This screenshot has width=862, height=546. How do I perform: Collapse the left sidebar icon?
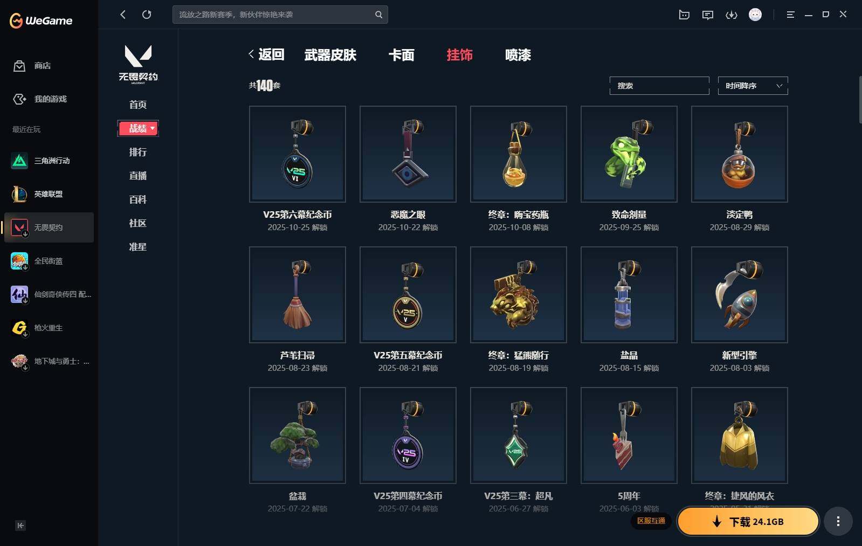[x=20, y=526]
